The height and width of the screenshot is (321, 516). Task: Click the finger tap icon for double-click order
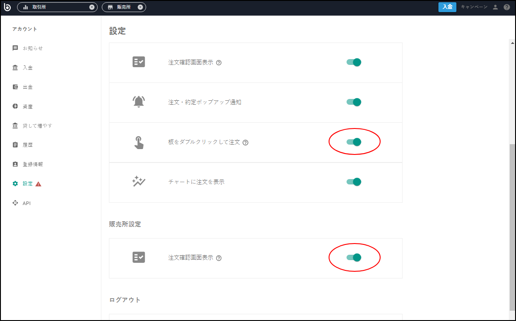pyautogui.click(x=139, y=142)
